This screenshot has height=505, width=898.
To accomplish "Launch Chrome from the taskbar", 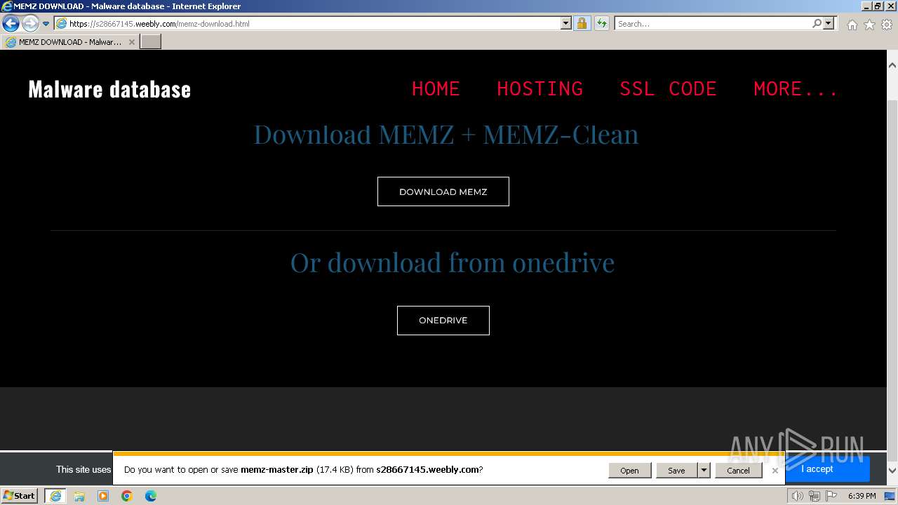I will 127,496.
